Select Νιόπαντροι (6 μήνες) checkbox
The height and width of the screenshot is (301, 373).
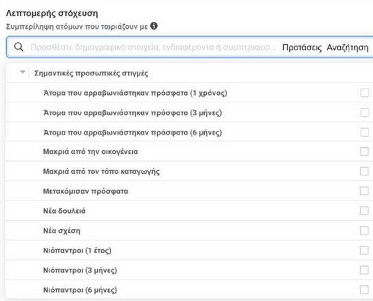click(x=365, y=290)
